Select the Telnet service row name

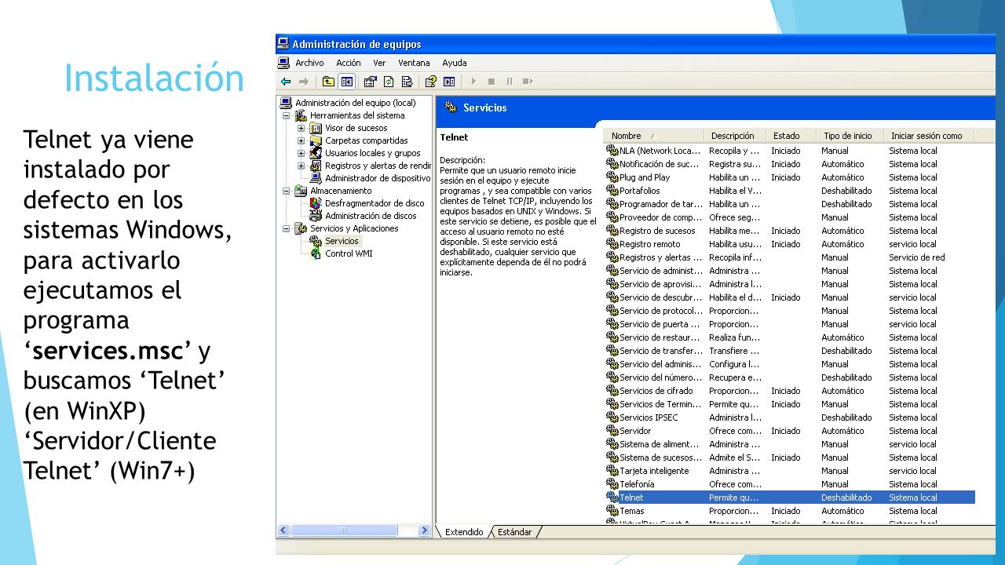coord(631,498)
